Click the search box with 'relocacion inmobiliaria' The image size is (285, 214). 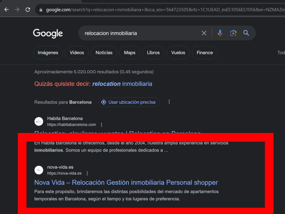[x=140, y=33]
